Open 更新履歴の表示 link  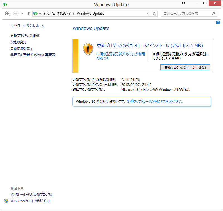point(22,48)
